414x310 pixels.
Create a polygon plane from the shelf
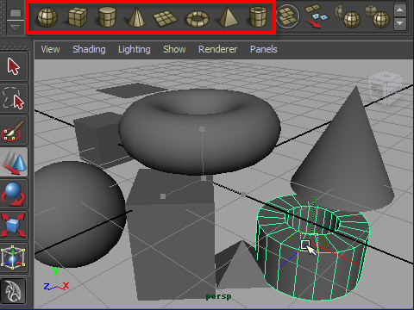[x=166, y=18]
